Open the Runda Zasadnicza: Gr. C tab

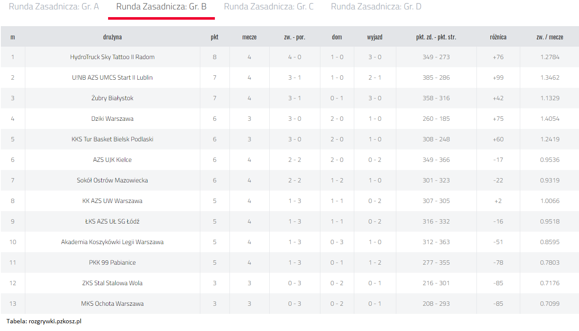pos(268,7)
